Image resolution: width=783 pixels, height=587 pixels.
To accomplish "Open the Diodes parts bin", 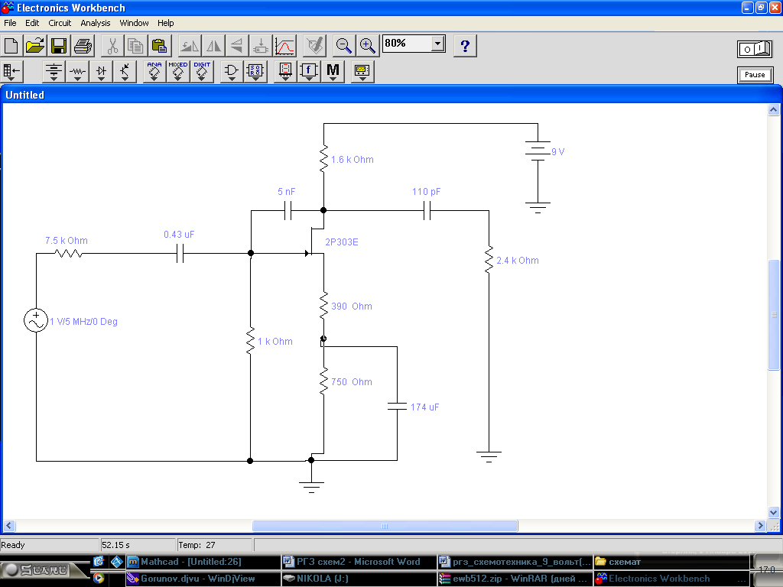I will 101,71.
